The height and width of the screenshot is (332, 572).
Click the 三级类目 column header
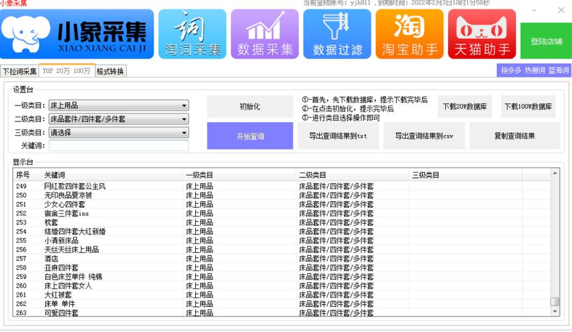[x=465, y=175]
